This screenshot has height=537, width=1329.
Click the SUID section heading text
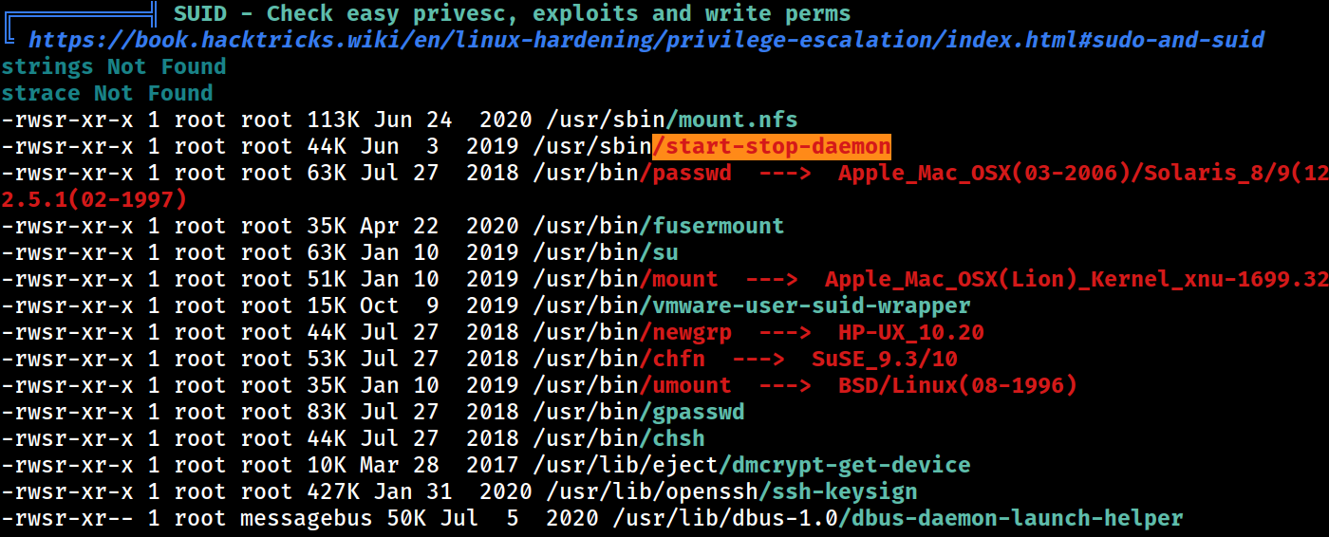coord(513,13)
